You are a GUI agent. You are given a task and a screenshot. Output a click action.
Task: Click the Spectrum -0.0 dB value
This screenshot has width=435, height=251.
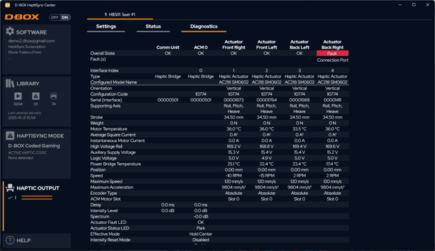pos(201,217)
